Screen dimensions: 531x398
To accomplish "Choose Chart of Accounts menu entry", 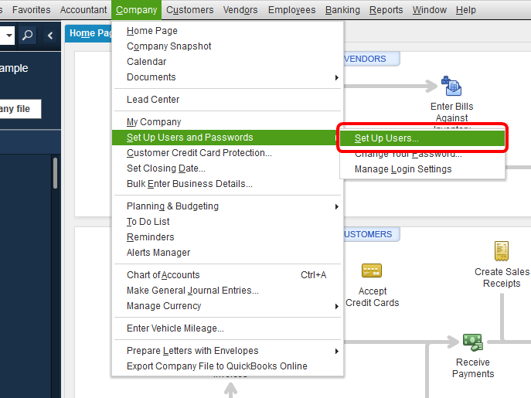I will pyautogui.click(x=163, y=275).
